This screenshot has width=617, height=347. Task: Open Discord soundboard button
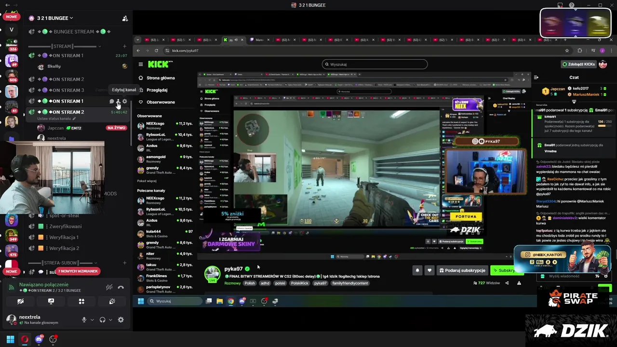112,301
